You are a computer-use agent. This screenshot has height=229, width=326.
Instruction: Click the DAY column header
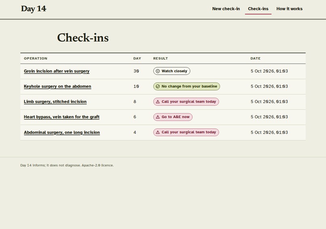137,58
